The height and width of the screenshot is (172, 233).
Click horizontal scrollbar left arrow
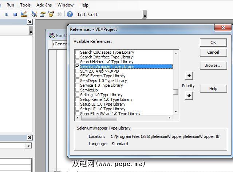pyautogui.click(x=78, y=118)
